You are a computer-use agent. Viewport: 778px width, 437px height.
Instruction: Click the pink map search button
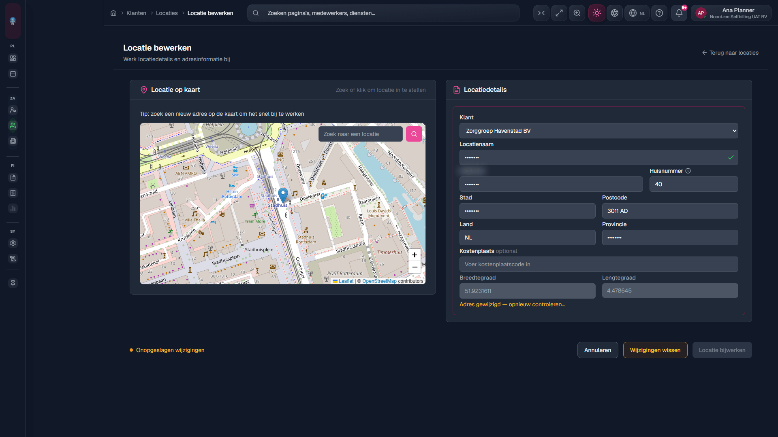(x=414, y=134)
